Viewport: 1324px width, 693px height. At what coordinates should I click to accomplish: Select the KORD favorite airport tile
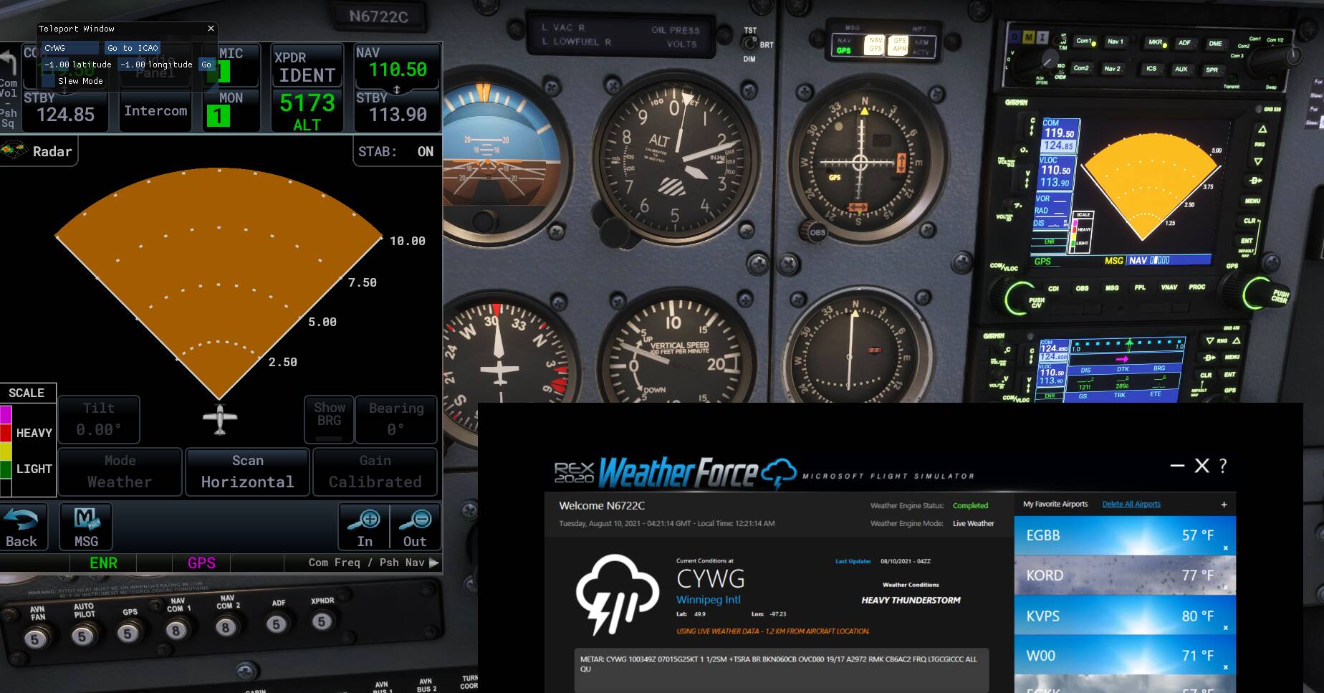point(1125,575)
